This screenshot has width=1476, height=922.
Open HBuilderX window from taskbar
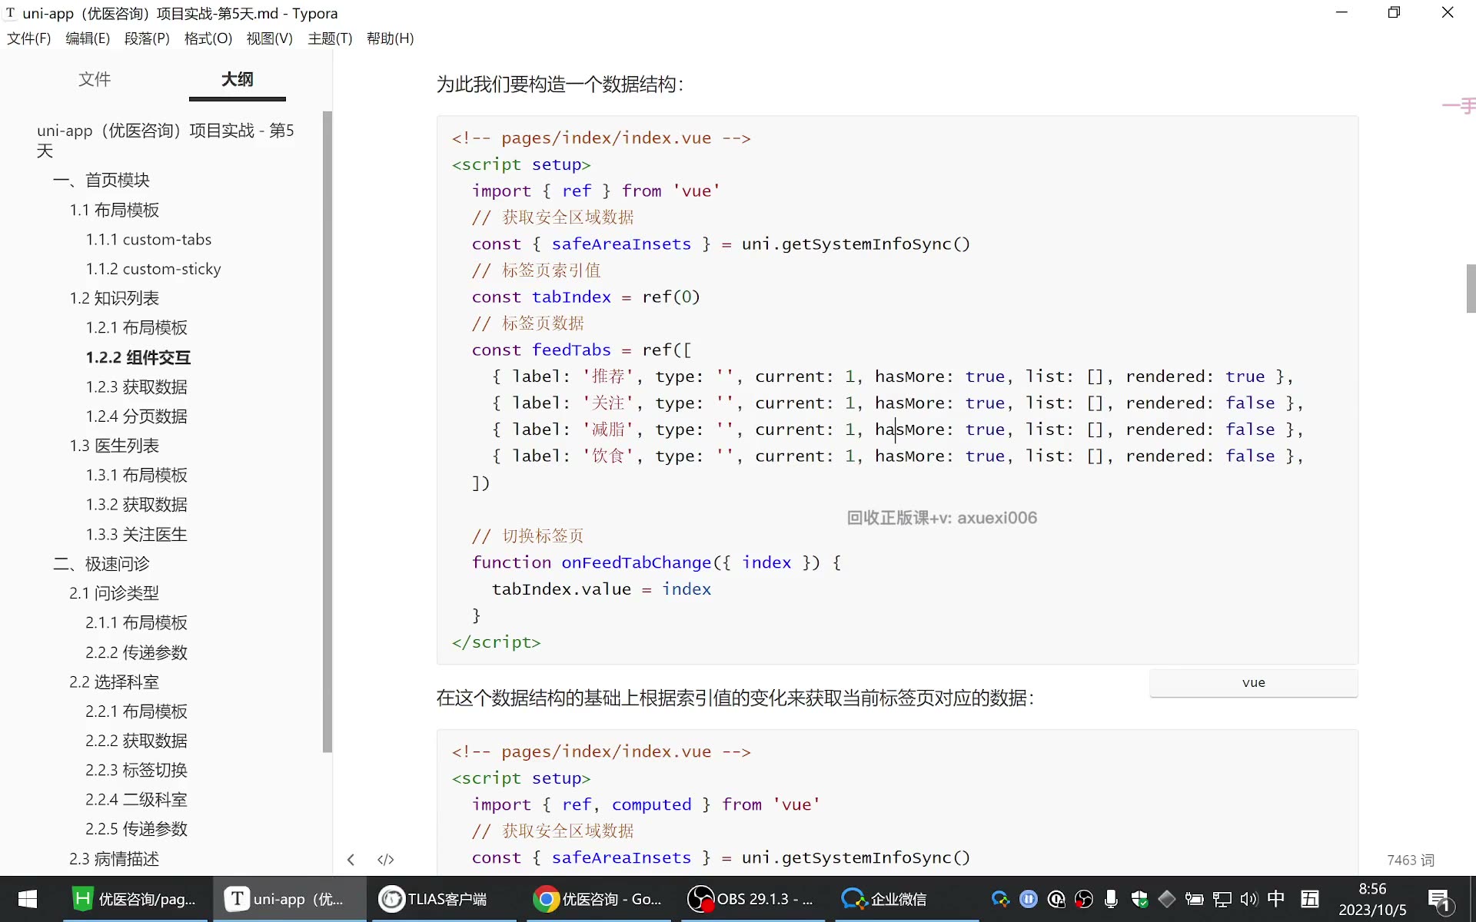pos(135,899)
